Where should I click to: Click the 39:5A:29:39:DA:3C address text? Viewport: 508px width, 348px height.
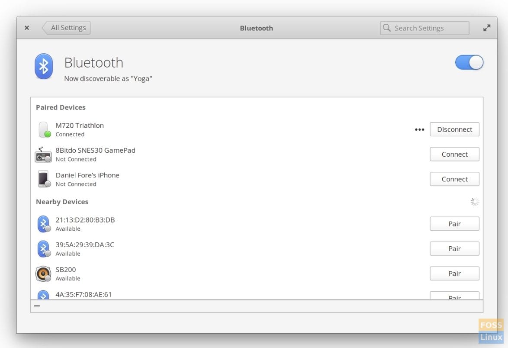click(x=85, y=245)
